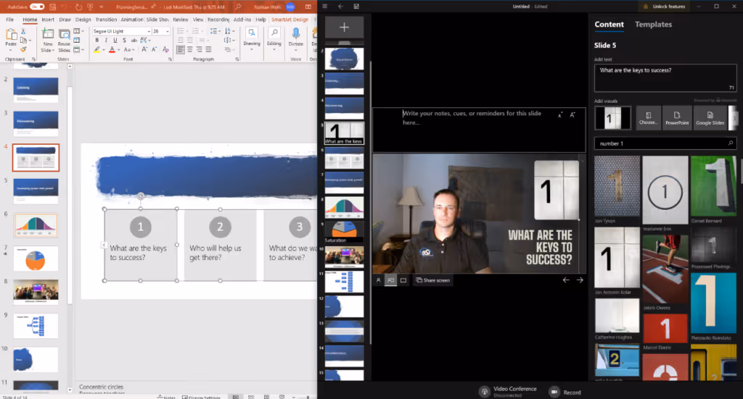Toggle Italic formatting in the Font group
The height and width of the screenshot is (399, 743).
pos(106,40)
